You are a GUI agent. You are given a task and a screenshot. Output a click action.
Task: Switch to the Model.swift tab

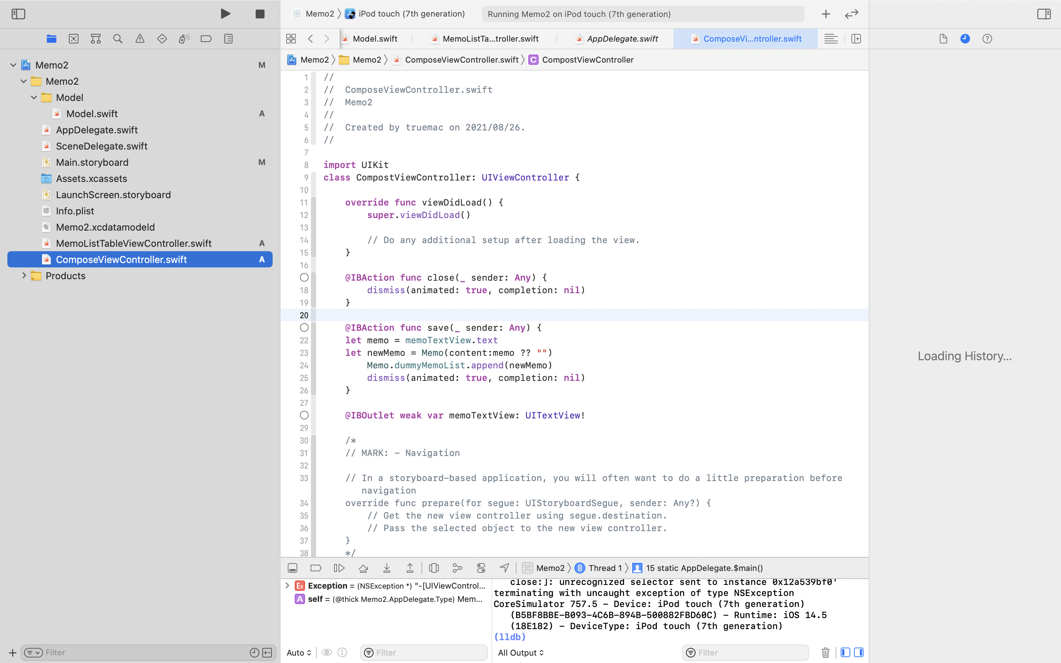pyautogui.click(x=375, y=39)
